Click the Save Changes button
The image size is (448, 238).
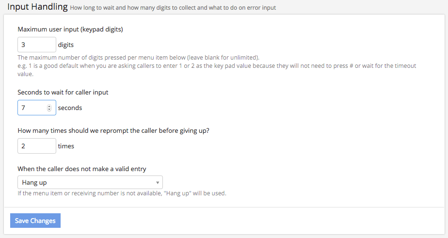coord(35,221)
